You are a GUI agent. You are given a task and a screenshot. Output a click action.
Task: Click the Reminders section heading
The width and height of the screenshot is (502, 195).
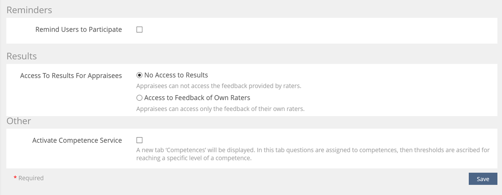[x=29, y=10]
